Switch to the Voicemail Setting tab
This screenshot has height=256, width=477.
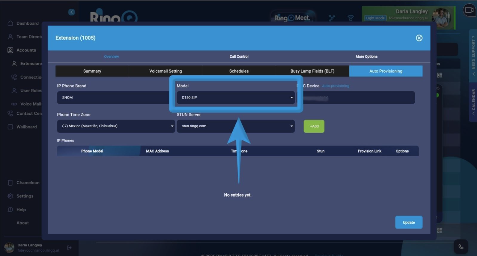click(166, 71)
